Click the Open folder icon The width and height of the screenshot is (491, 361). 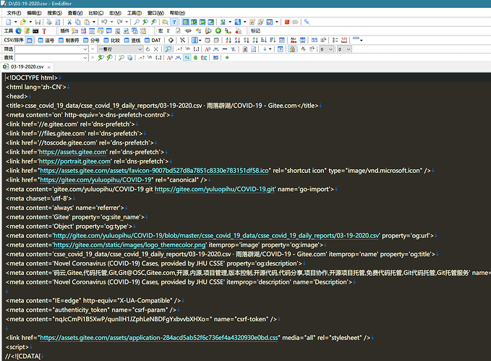[x=22, y=22]
